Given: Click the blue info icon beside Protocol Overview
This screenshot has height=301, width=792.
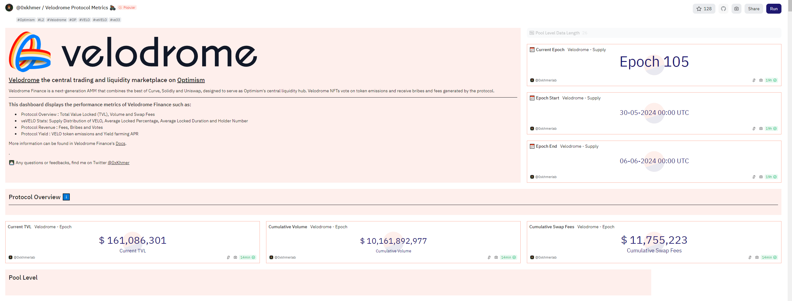Looking at the screenshot, I should tap(66, 197).
